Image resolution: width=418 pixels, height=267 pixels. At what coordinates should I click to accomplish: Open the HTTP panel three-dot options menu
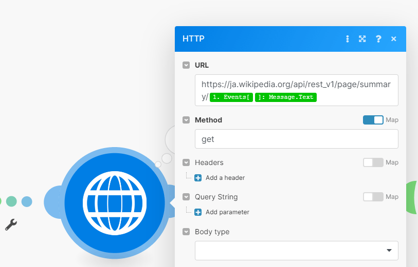click(348, 39)
